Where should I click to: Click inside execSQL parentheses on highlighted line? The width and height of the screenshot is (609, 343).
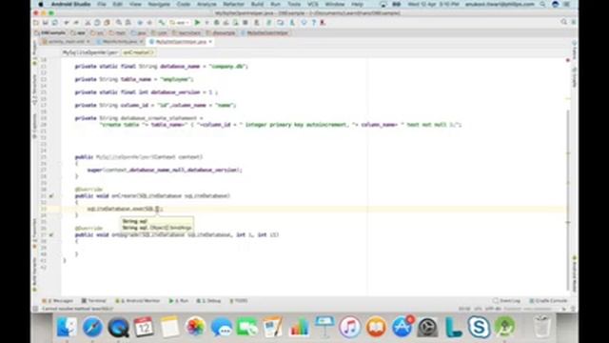157,209
